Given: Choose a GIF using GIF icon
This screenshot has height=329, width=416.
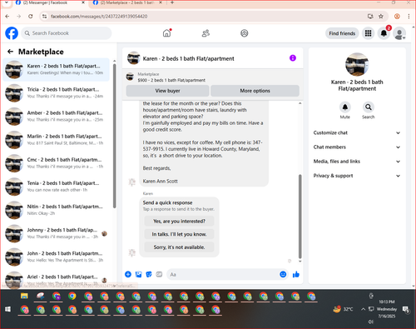Looking at the screenshot, I should coord(159,274).
